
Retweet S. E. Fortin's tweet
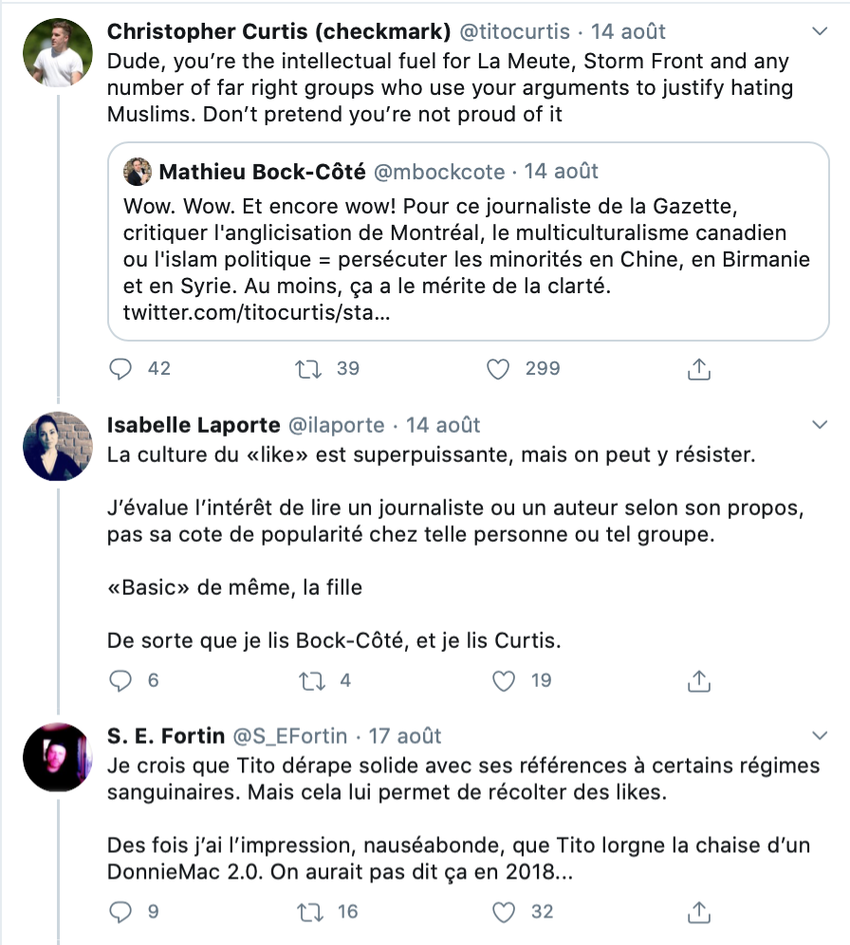tap(309, 912)
